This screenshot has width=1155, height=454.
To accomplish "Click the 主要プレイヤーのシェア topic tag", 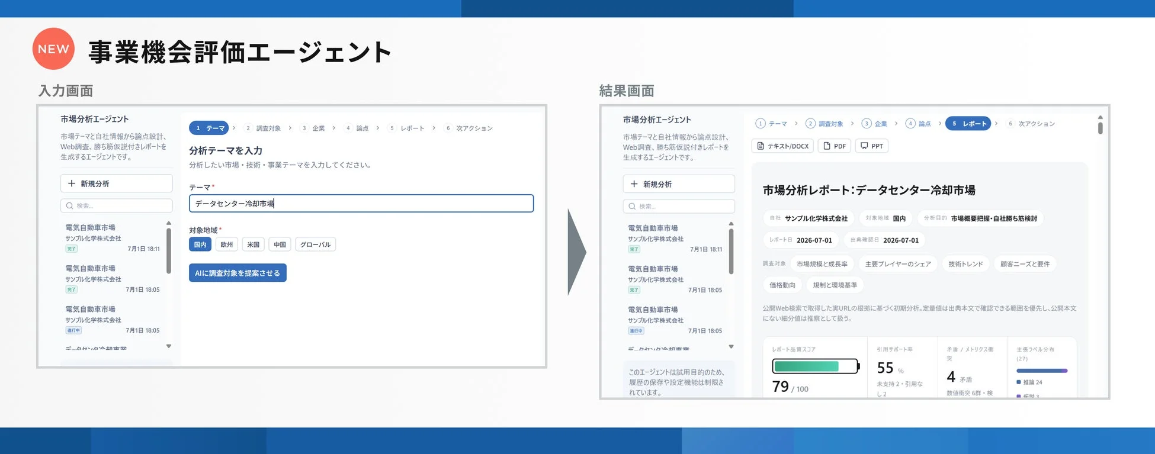I will pyautogui.click(x=898, y=264).
